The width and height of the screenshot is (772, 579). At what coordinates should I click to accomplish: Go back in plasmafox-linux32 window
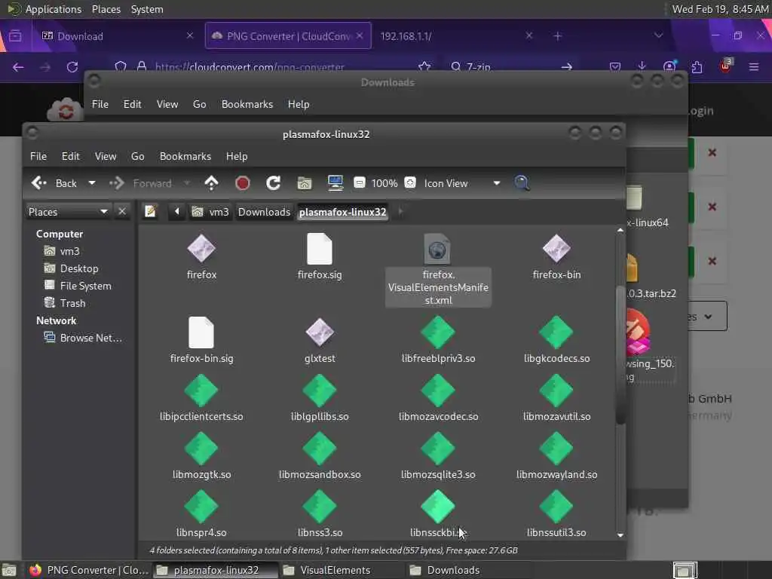pos(54,184)
